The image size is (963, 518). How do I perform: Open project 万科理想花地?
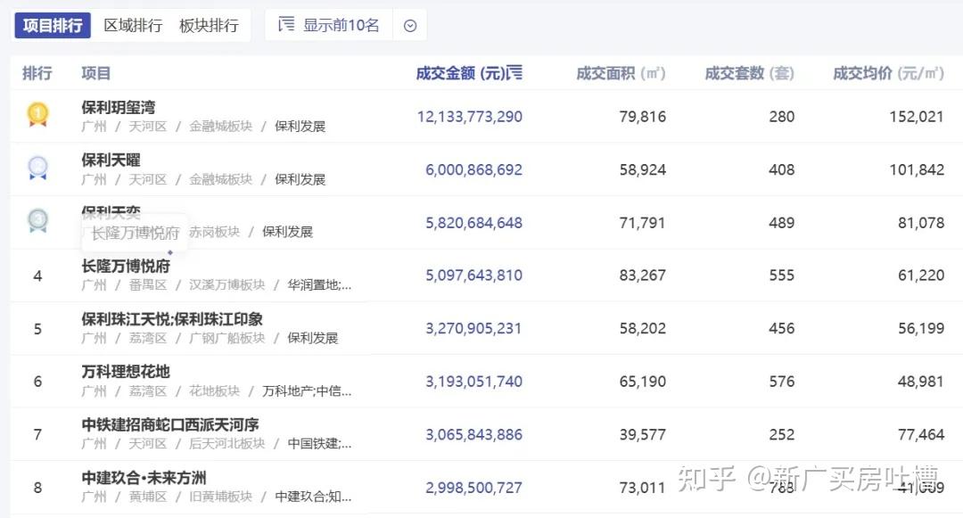(126, 372)
